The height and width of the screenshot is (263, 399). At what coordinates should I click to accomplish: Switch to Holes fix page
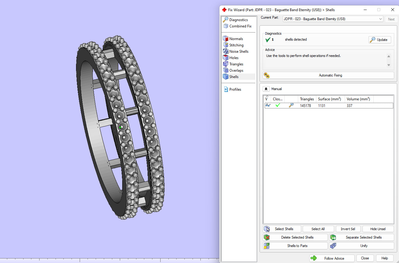click(x=234, y=58)
